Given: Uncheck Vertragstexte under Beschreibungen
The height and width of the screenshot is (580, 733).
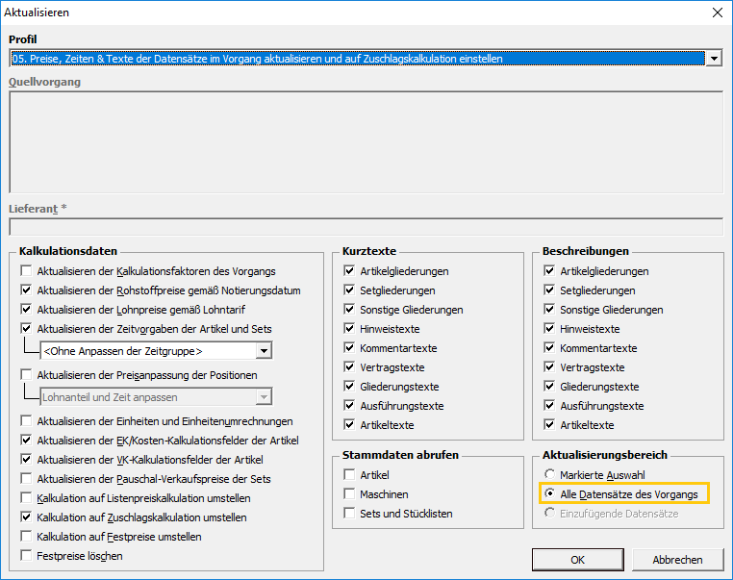Looking at the screenshot, I should click(550, 367).
